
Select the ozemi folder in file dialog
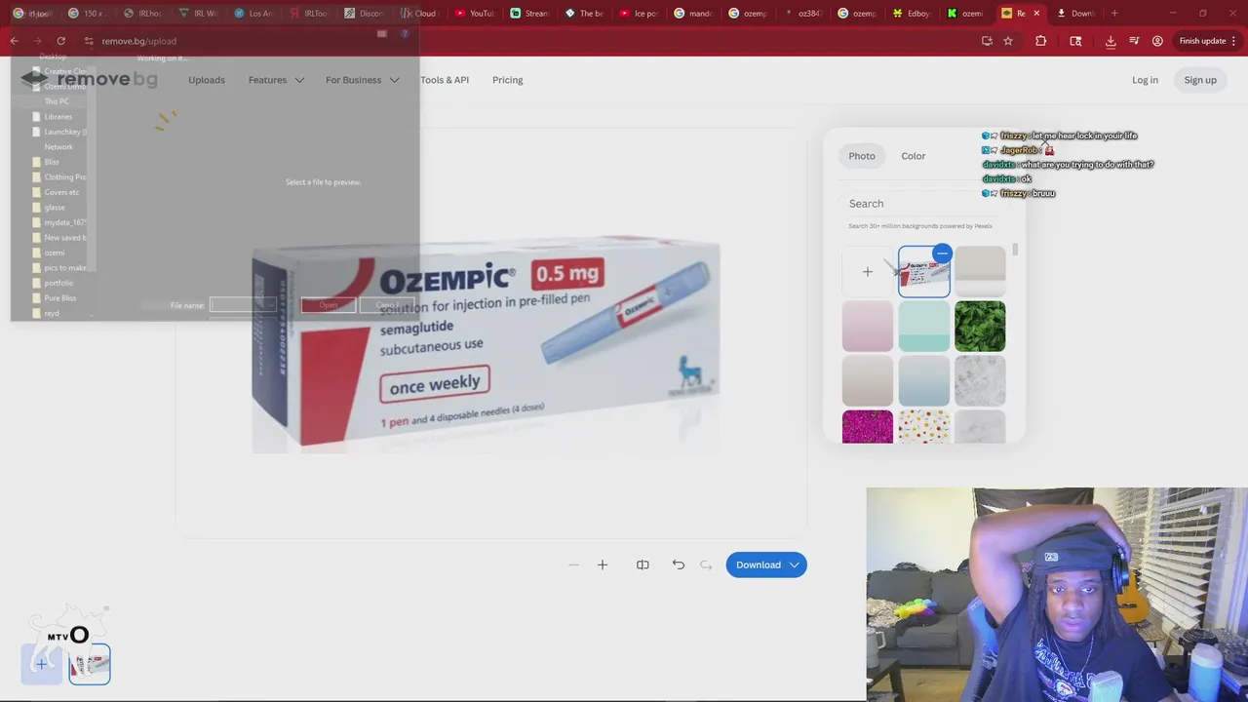tap(55, 253)
